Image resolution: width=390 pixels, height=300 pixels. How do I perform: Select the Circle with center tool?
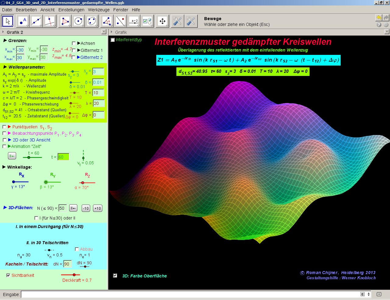78,21
